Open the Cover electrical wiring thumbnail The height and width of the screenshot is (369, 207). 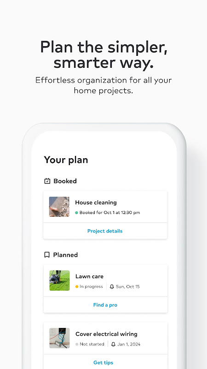59,338
